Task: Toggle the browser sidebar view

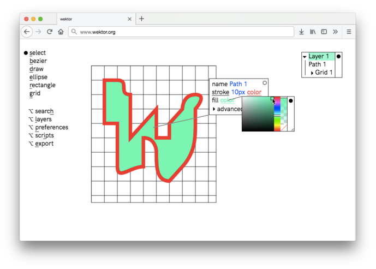Action: pyautogui.click(x=324, y=32)
